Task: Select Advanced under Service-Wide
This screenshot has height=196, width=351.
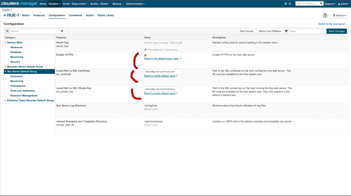Action: pyautogui.click(x=16, y=48)
